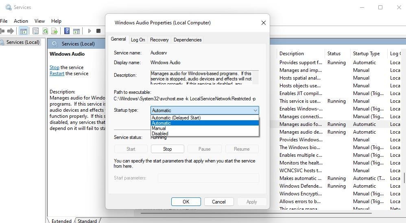Click the path to executable text
Screen dimensions: 406x223
pos(184,99)
